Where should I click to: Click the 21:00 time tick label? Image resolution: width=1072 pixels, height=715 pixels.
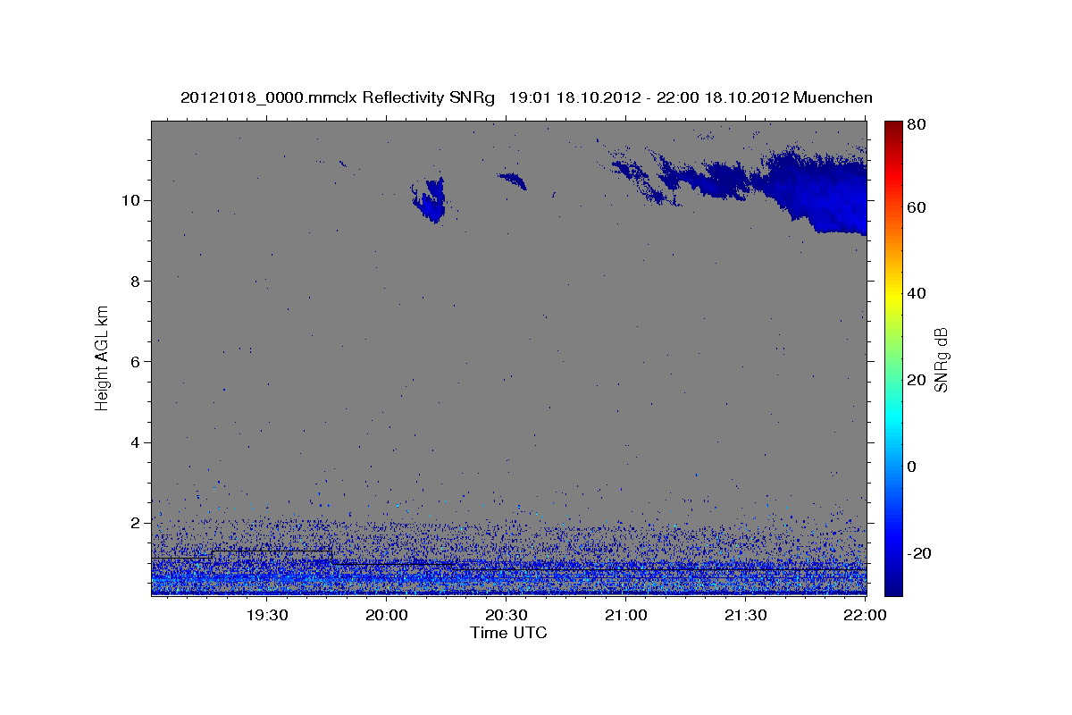[626, 616]
